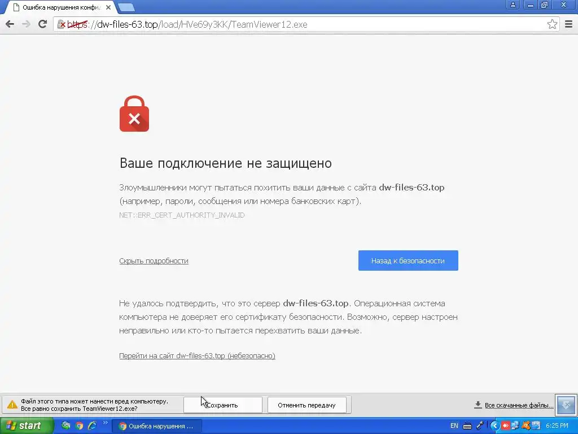Open the 'Все скачанные файлы...' link
The width and height of the screenshot is (578, 434).
pos(519,405)
